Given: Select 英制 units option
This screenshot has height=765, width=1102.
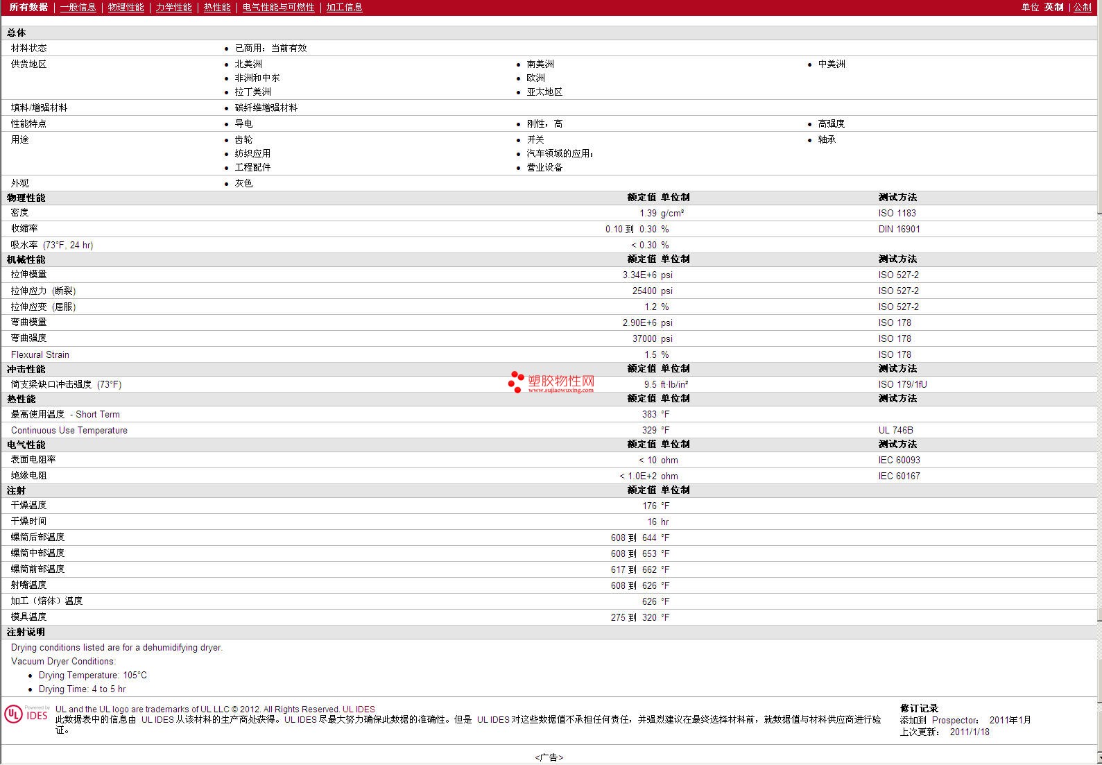Looking at the screenshot, I should [x=1053, y=7].
